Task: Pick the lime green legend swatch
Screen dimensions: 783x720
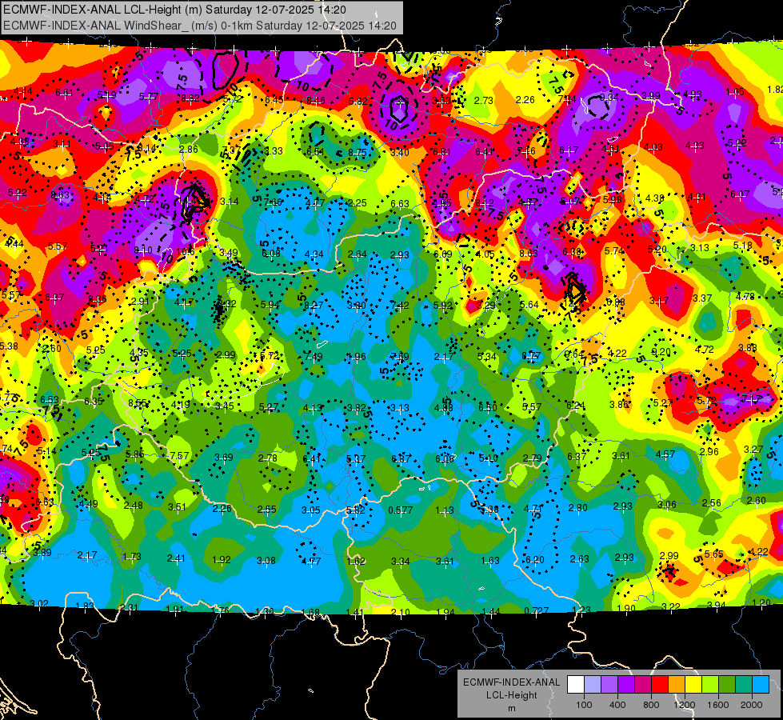Action: (710, 684)
